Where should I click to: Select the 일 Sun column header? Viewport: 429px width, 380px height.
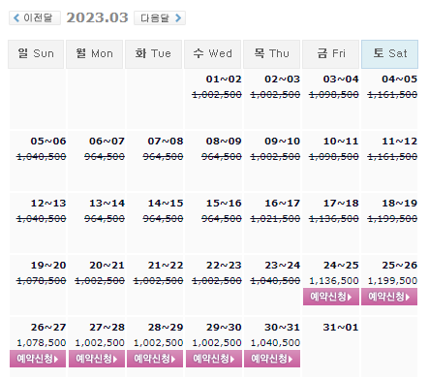36,54
